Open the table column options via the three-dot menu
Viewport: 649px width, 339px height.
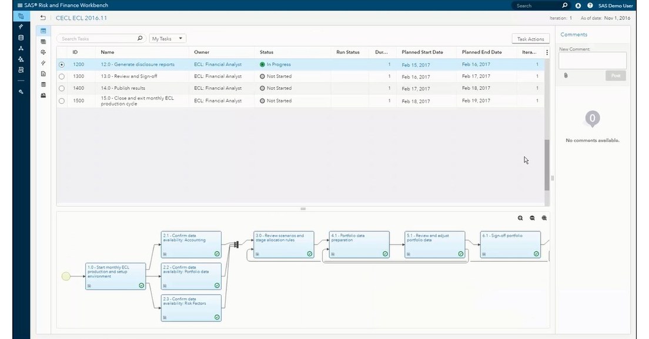(546, 52)
